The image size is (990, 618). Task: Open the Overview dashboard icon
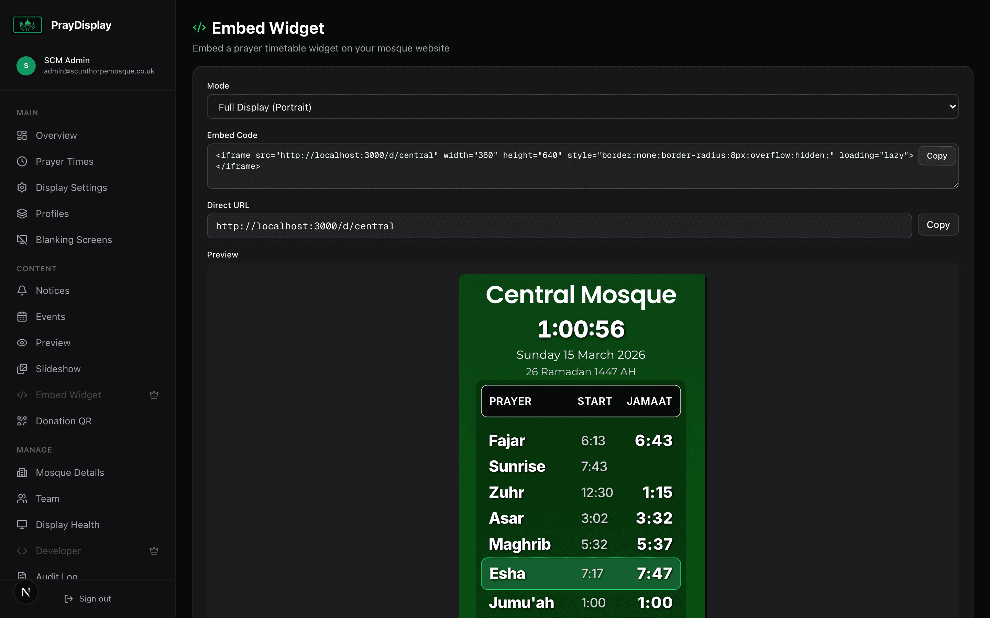point(22,135)
